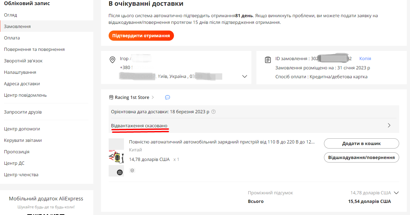This screenshot has width=410, height=215.
Task: Open chat with Racing 1st Store seller
Action: [x=168, y=97]
